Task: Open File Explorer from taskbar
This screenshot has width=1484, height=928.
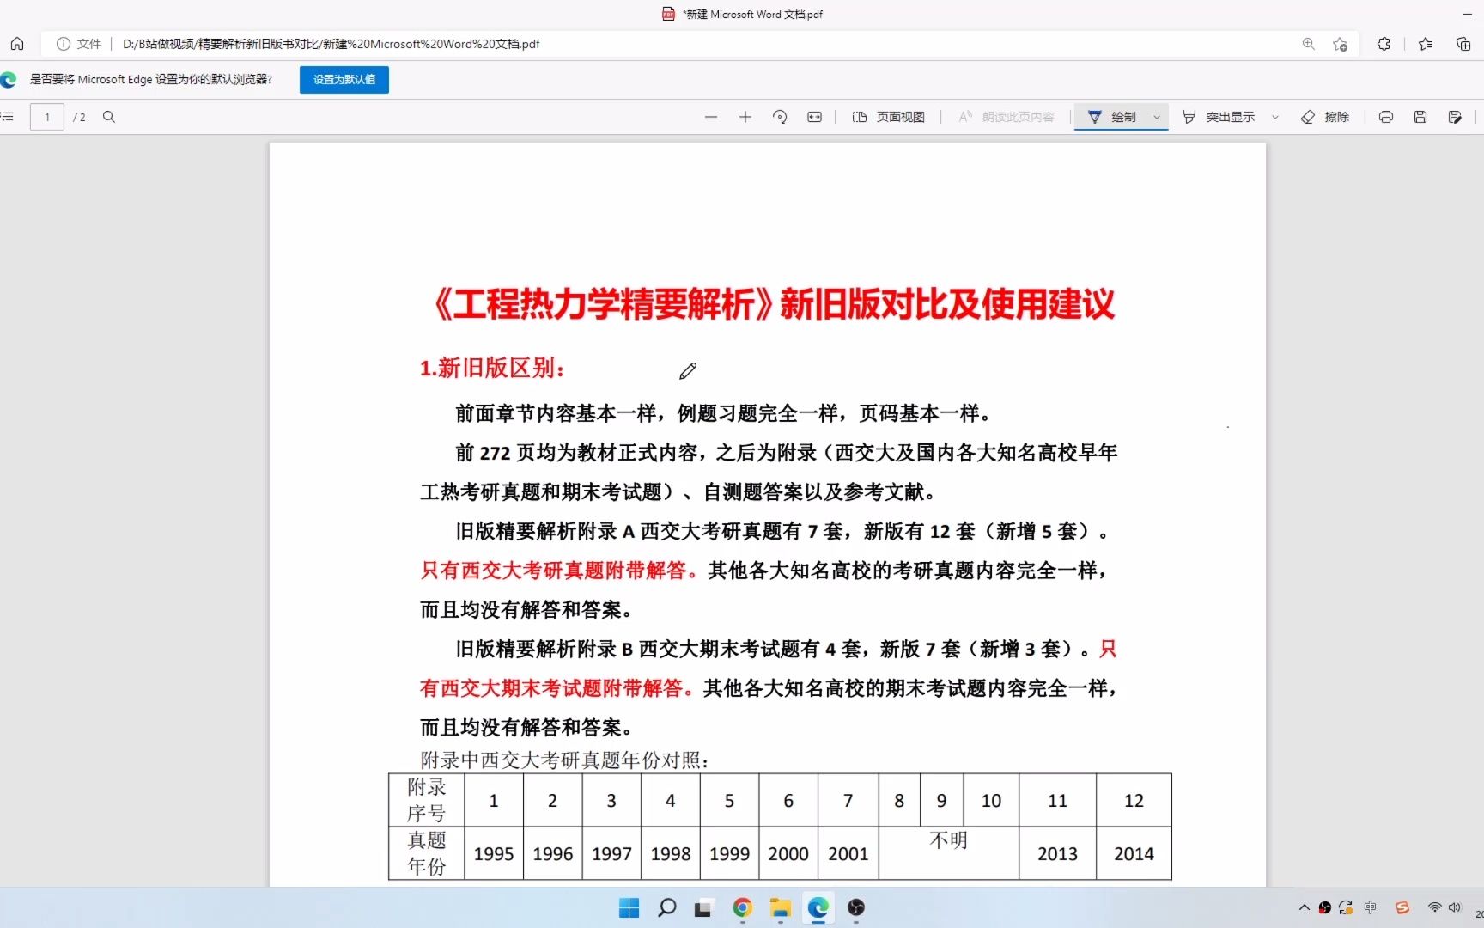Action: coord(780,907)
